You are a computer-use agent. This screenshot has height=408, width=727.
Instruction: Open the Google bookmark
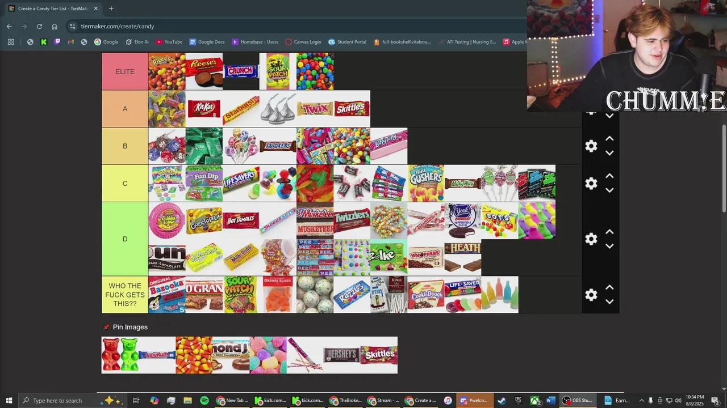pyautogui.click(x=106, y=41)
